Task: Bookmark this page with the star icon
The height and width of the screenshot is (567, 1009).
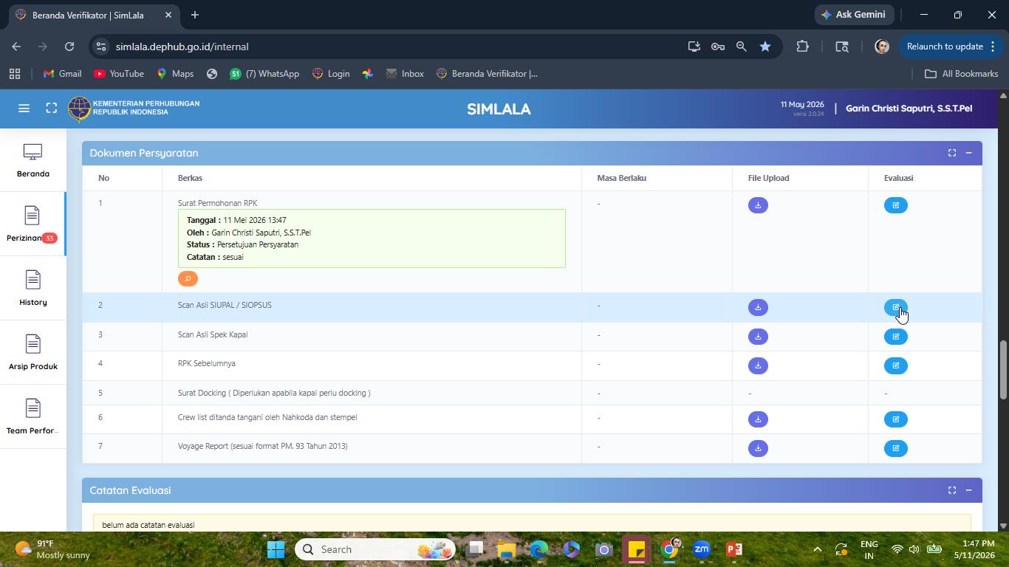Action: click(765, 47)
